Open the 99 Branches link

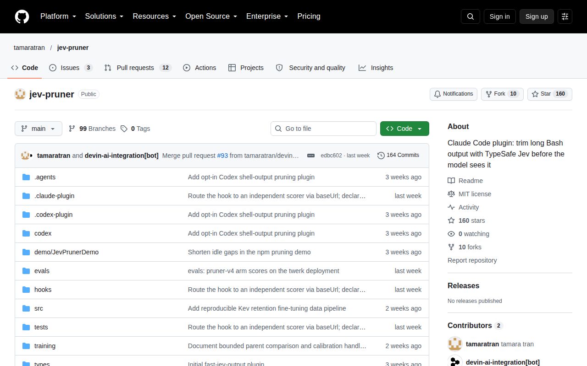point(92,129)
